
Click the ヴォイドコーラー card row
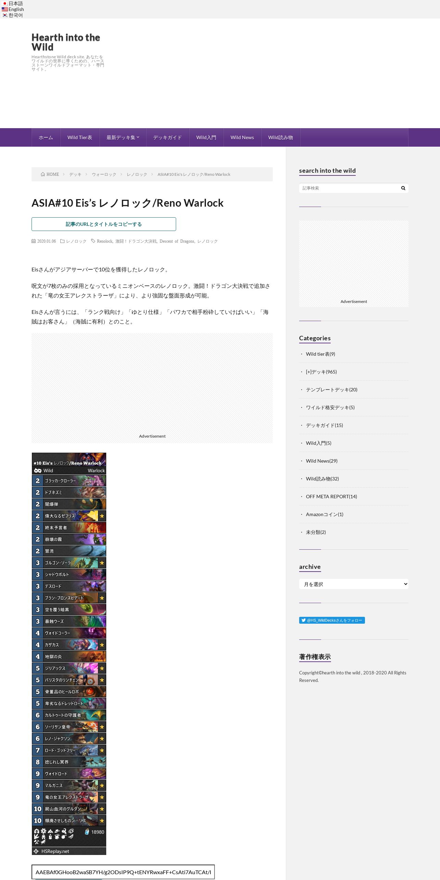[x=69, y=633]
